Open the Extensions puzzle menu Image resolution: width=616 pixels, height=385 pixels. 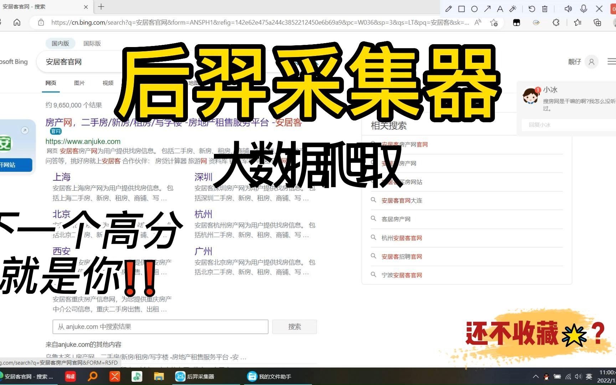tap(556, 22)
